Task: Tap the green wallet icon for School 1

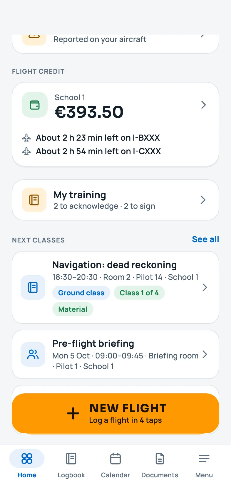Action: point(35,105)
